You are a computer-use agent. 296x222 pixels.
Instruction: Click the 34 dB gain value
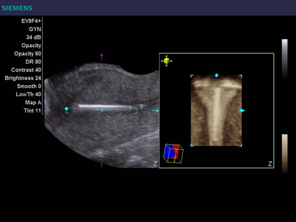tap(33, 37)
